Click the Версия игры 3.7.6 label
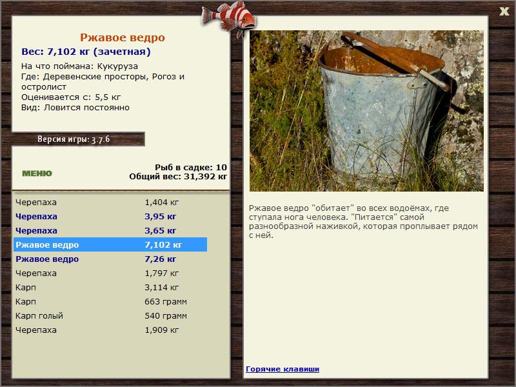 click(x=74, y=139)
